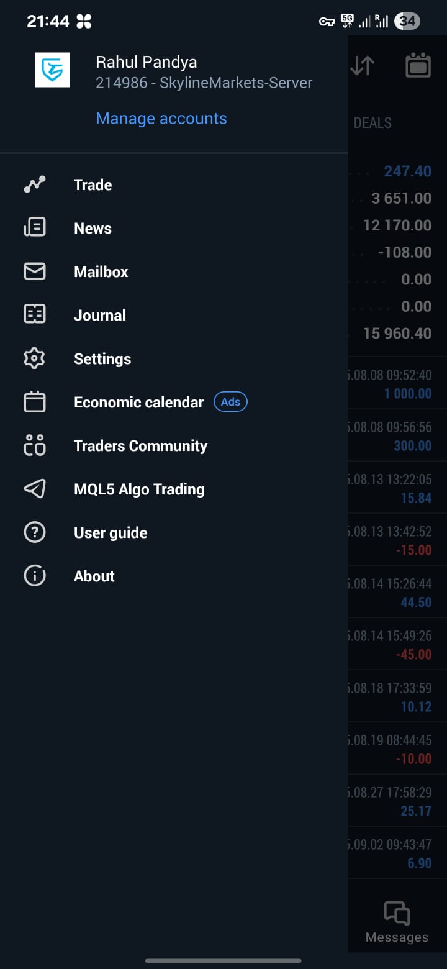447x969 pixels.
Task: Open the calendar date filter icon
Action: [x=418, y=66]
